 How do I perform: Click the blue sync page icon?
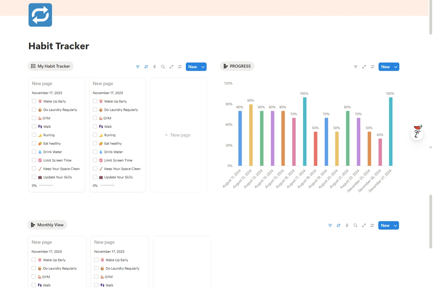tap(40, 15)
